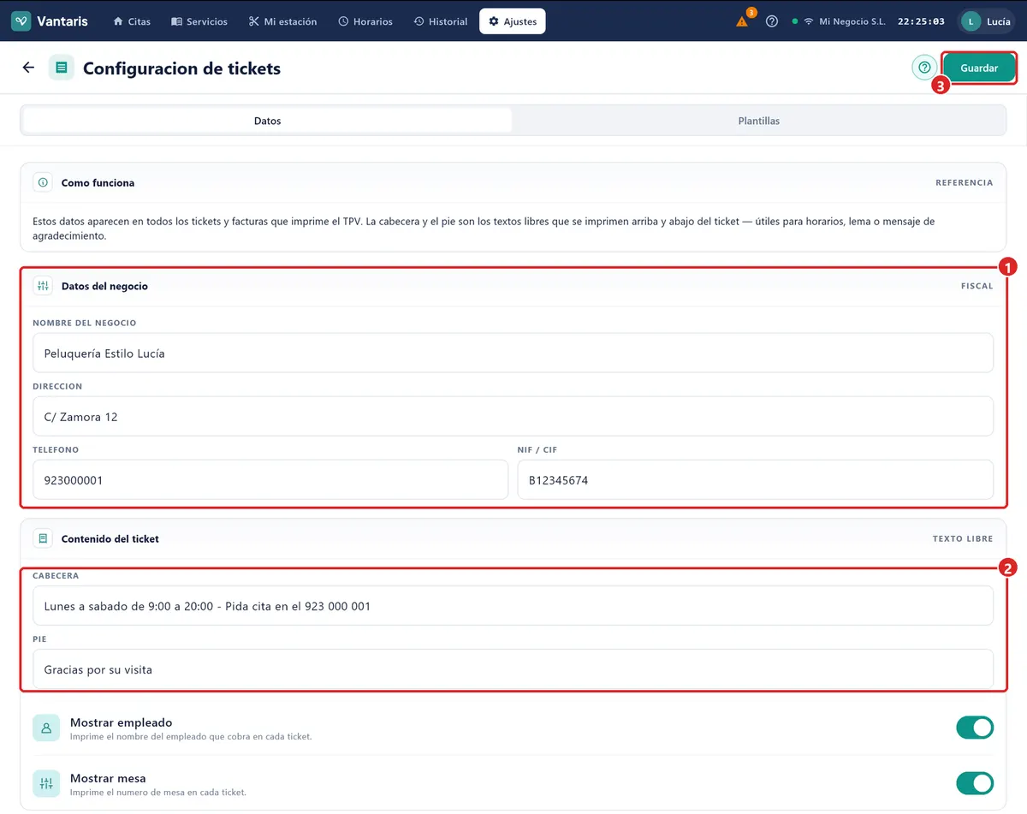Switch to the Plantillas tab
The height and width of the screenshot is (814, 1027).
pyautogui.click(x=759, y=121)
